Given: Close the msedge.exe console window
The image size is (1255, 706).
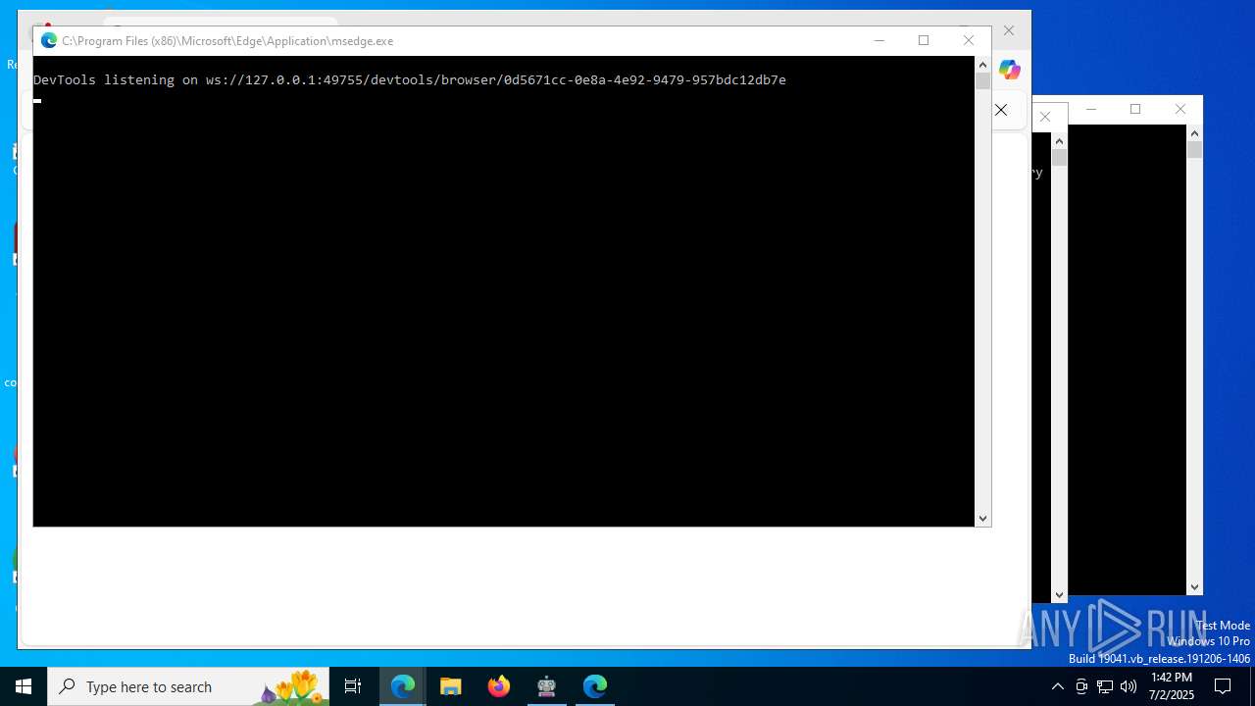Looking at the screenshot, I should 969,40.
